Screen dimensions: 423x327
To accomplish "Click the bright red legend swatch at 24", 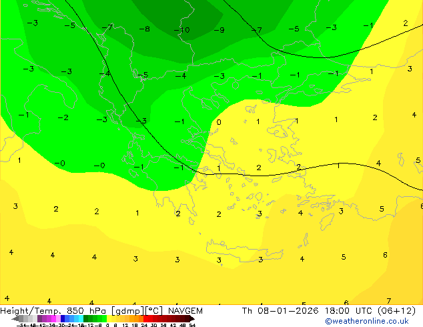I will click(145, 318).
